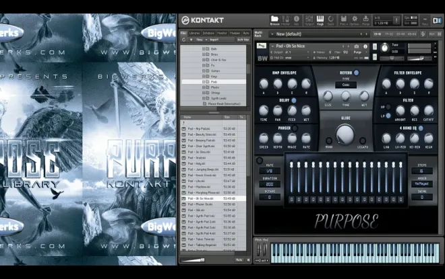Expand the Synth Leads folder
The image size is (445, 279).
point(204,98)
